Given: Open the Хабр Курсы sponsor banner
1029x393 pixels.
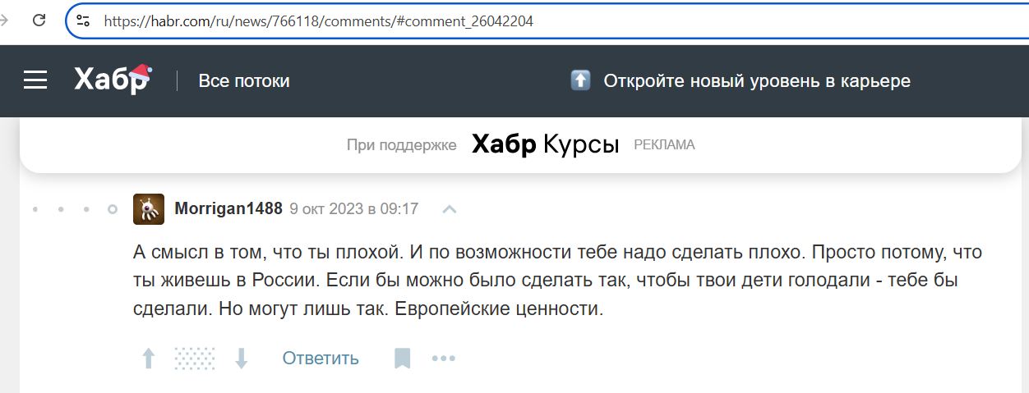Looking at the screenshot, I should [x=545, y=145].
